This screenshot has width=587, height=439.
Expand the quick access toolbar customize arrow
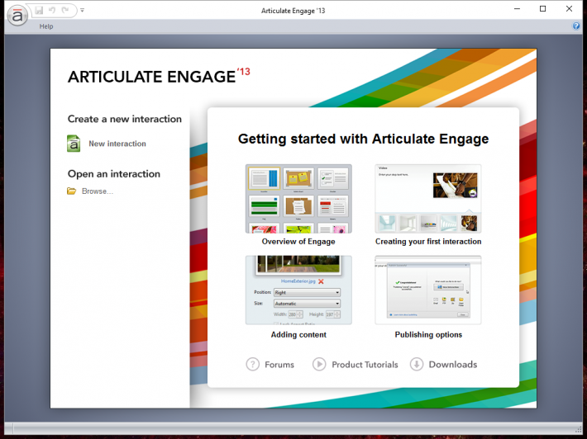(83, 11)
